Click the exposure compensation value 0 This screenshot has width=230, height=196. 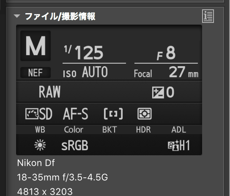click(170, 92)
